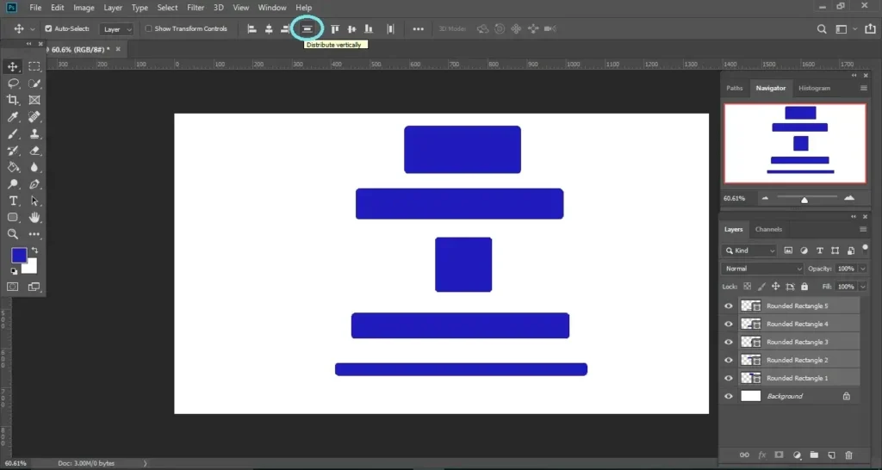Switch to the Channels tab
This screenshot has width=882, height=470.
click(x=768, y=229)
